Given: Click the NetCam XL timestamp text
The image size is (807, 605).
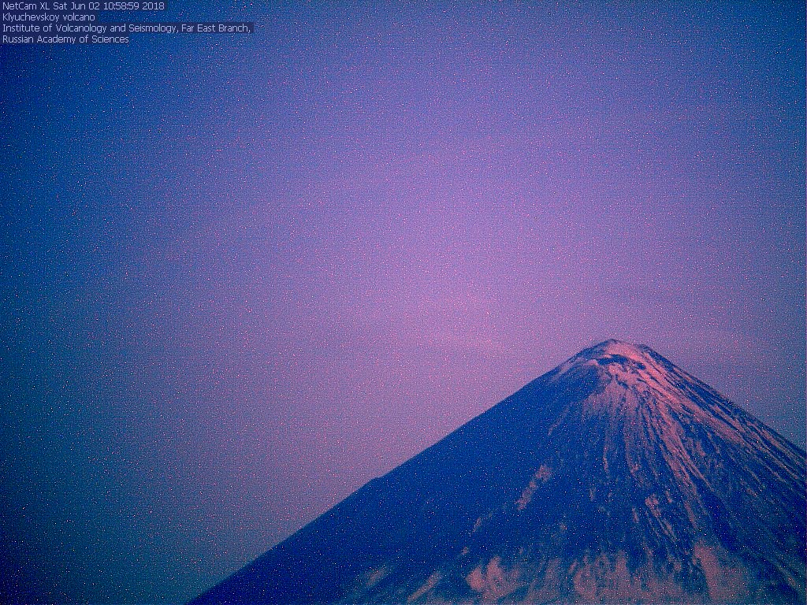Looking at the screenshot, I should pyautogui.click(x=84, y=6).
